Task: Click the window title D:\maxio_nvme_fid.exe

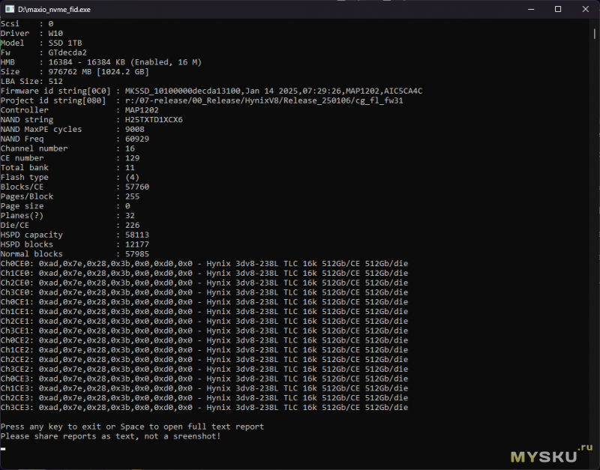Action: click(x=54, y=10)
